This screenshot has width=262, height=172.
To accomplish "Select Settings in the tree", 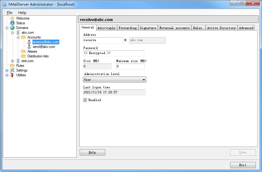I will (x=22, y=70).
